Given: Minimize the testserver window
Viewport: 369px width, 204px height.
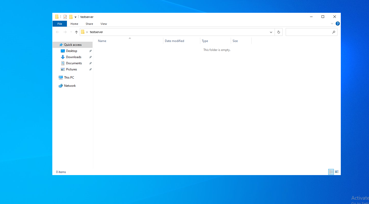Looking at the screenshot, I should pos(311,17).
